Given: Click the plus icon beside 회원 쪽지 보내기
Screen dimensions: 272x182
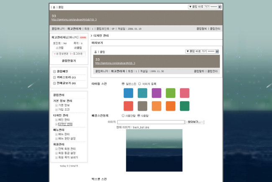Looking at the screenshot, I should click(56, 157).
